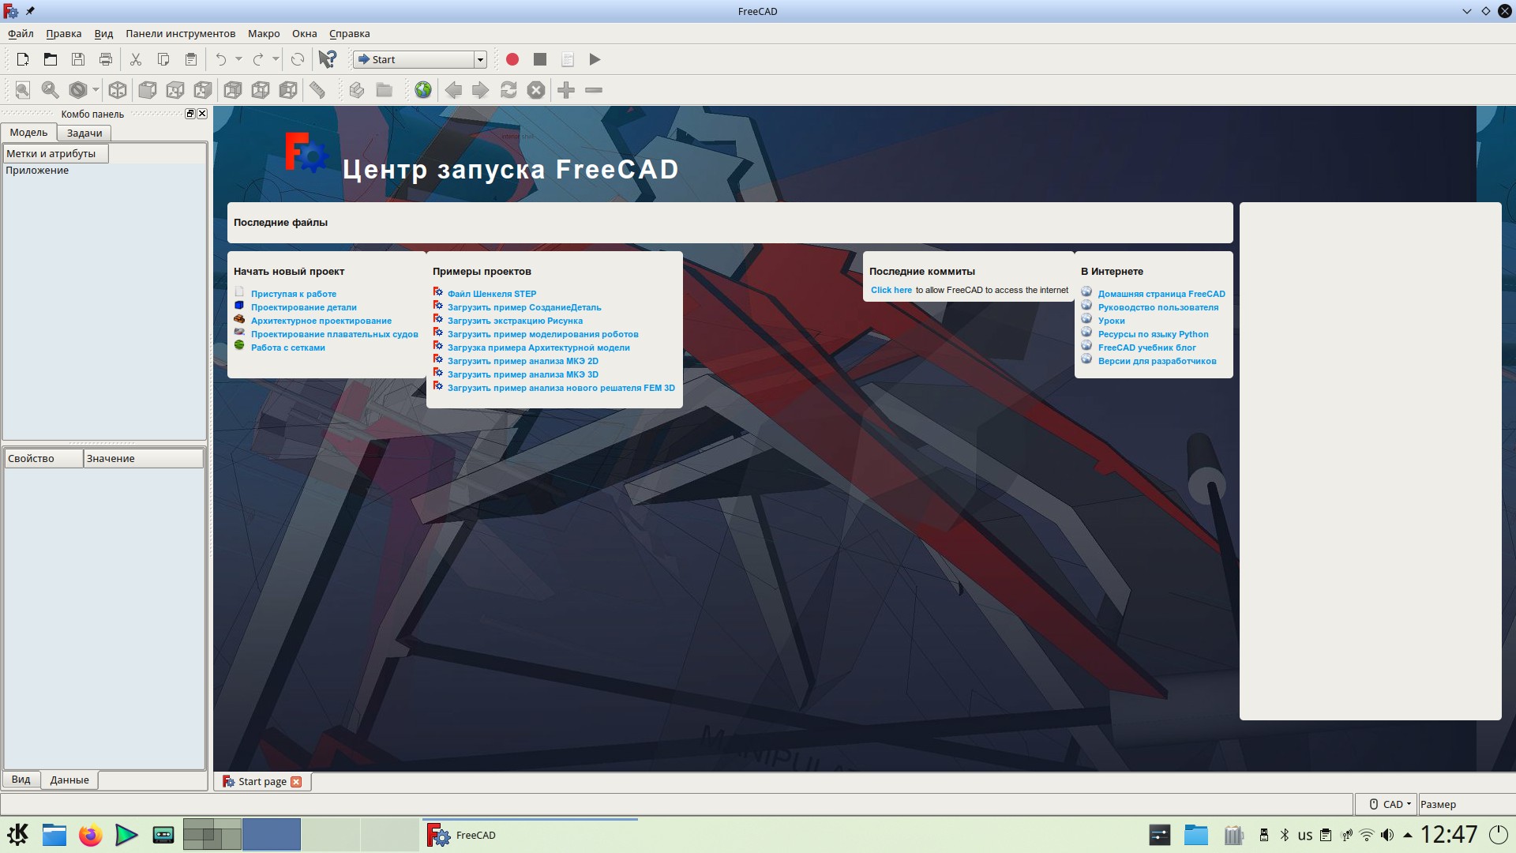1516x853 pixels.
Task: Click the Execute macro play button
Action: pos(595,59)
